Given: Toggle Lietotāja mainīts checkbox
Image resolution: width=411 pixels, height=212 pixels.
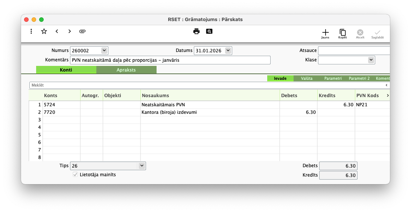Looking at the screenshot, I should (x=75, y=175).
